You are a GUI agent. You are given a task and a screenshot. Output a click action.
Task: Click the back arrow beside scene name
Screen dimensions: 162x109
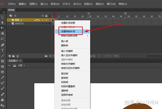pyautogui.click(x=9, y=65)
